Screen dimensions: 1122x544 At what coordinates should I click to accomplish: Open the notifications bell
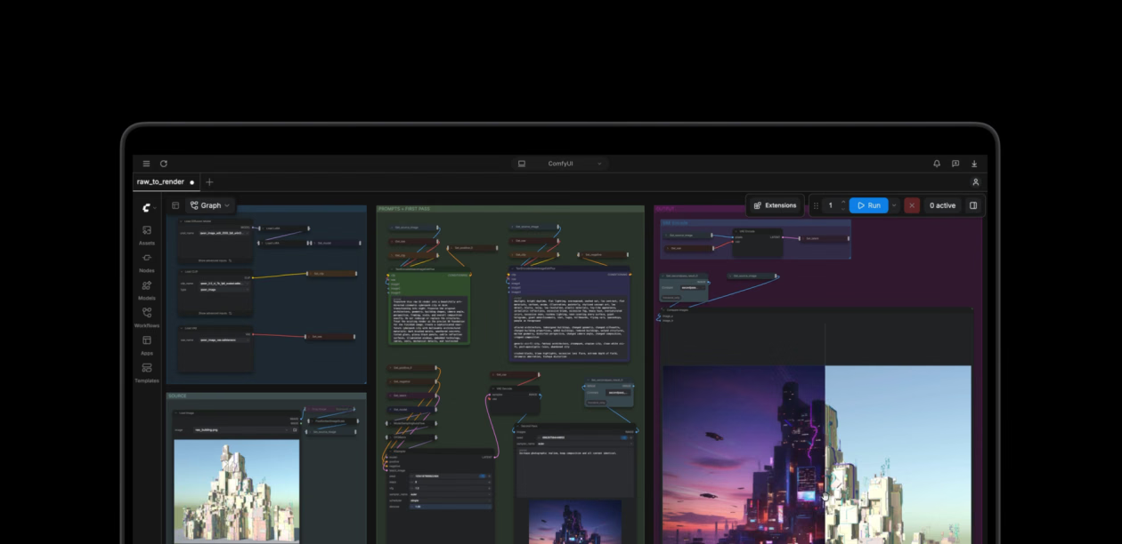coord(937,164)
